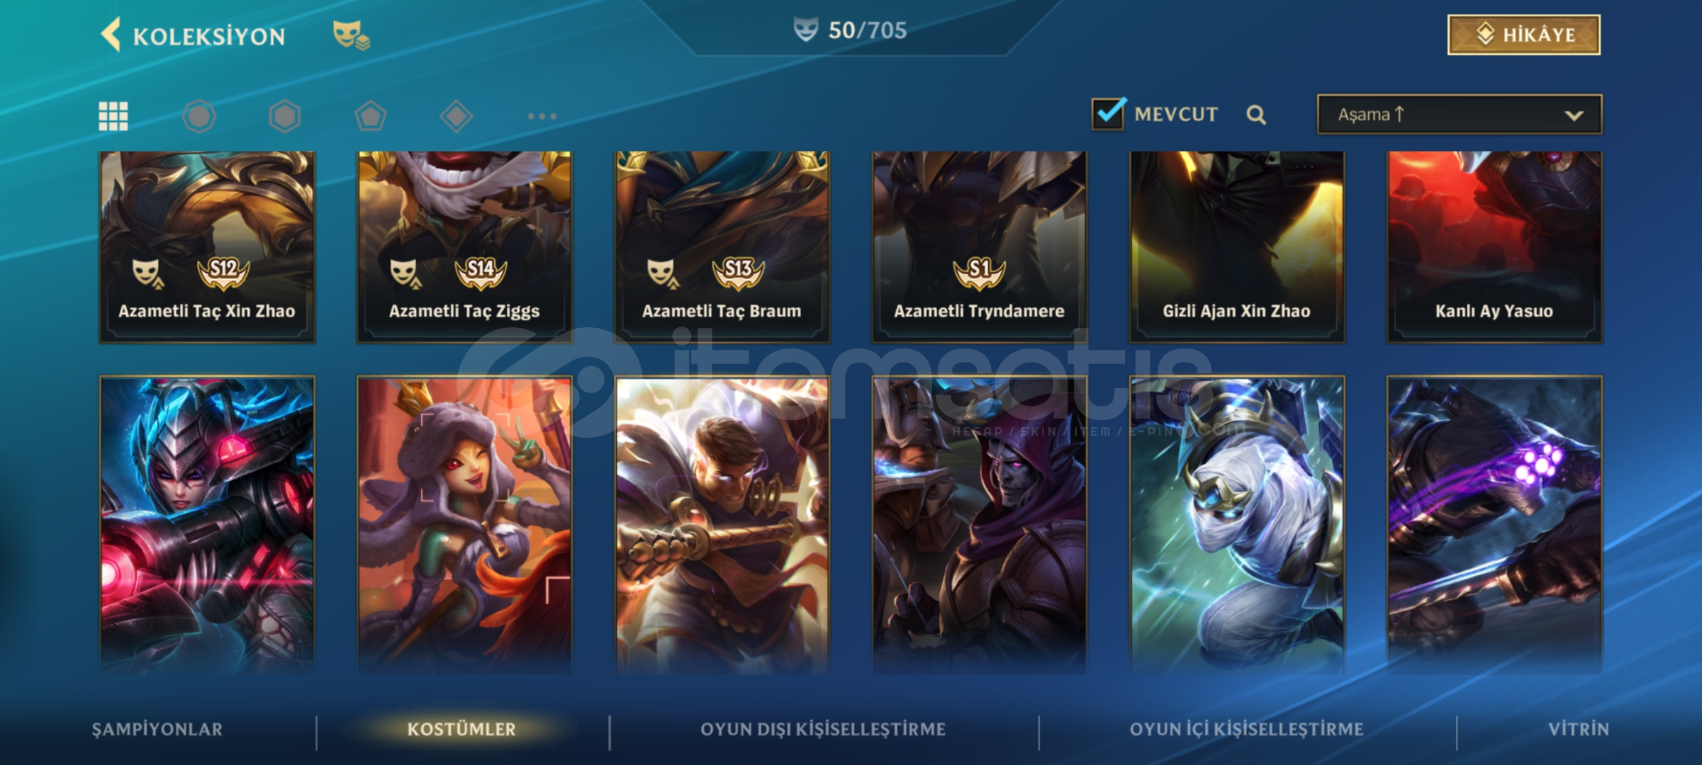The image size is (1702, 765).
Task: Select the pentagon rarity filter icon
Action: (x=370, y=116)
